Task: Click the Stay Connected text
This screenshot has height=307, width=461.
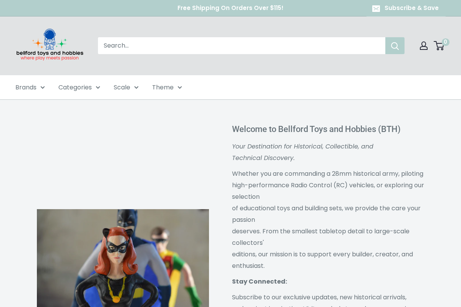Action: pyautogui.click(x=259, y=281)
